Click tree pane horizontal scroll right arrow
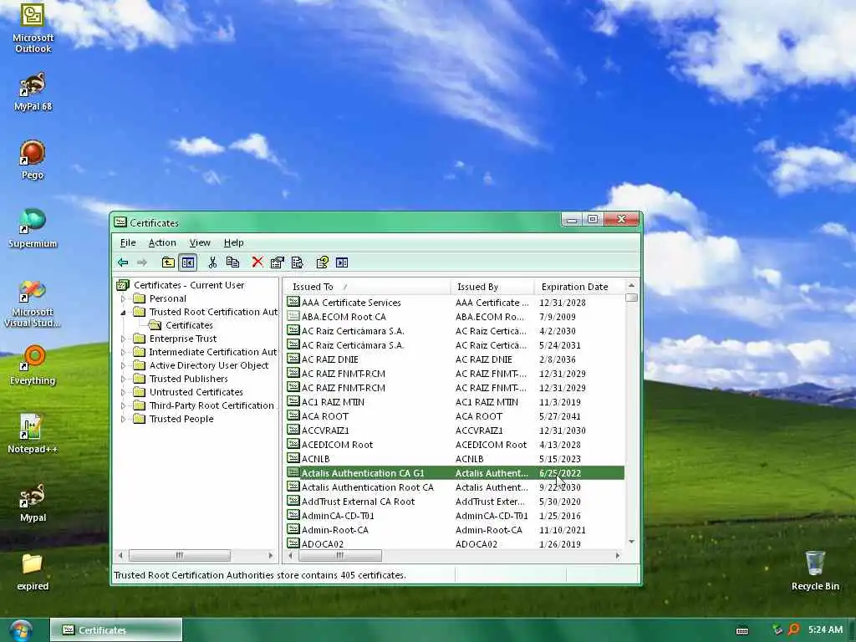The width and height of the screenshot is (856, 642). (270, 555)
